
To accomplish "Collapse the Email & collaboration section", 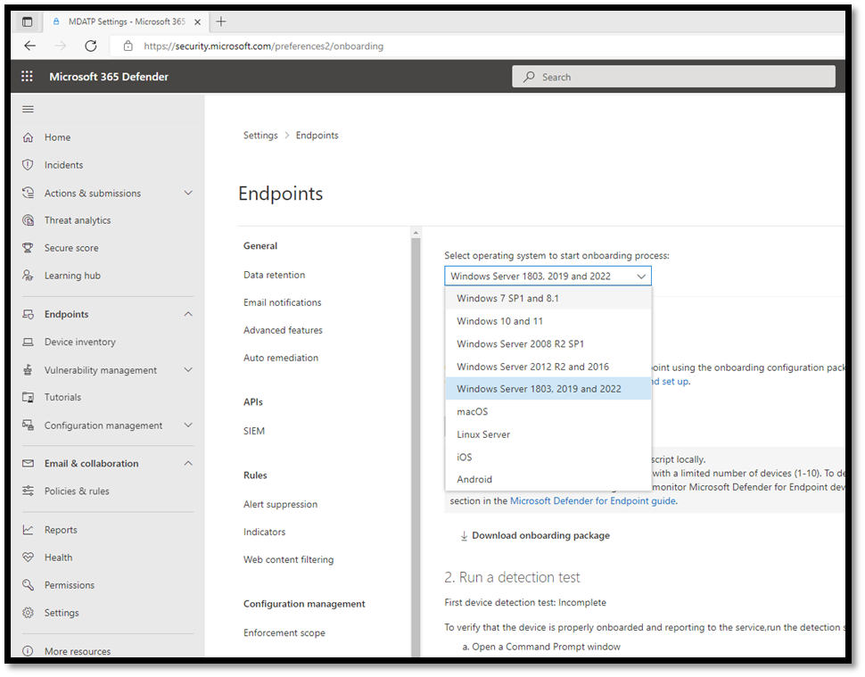I will point(188,463).
